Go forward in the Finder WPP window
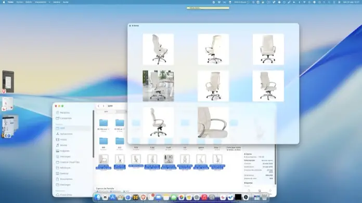 tap(104, 106)
